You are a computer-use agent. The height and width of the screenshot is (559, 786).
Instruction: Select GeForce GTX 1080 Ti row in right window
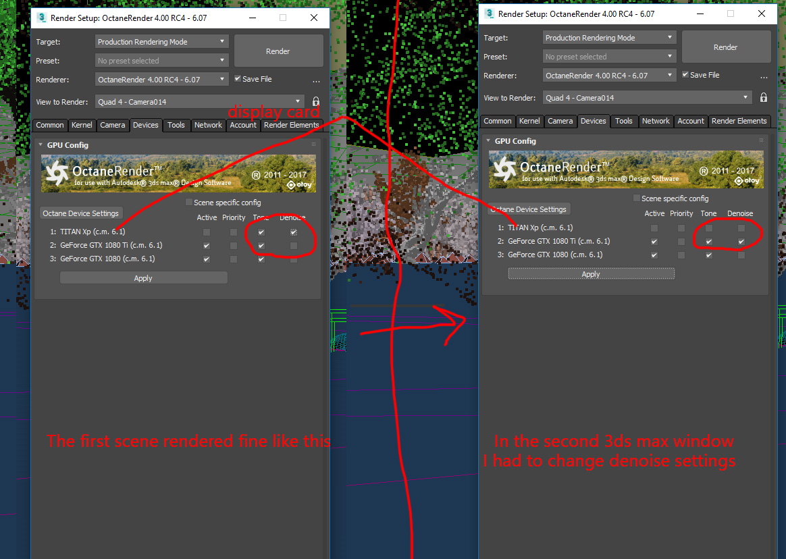554,241
